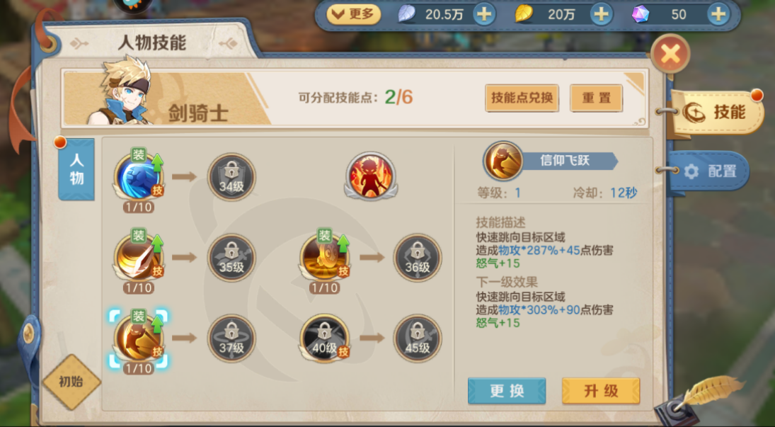Switch to the 技能 side tab
Screen dimensions: 775x427
coord(717,113)
